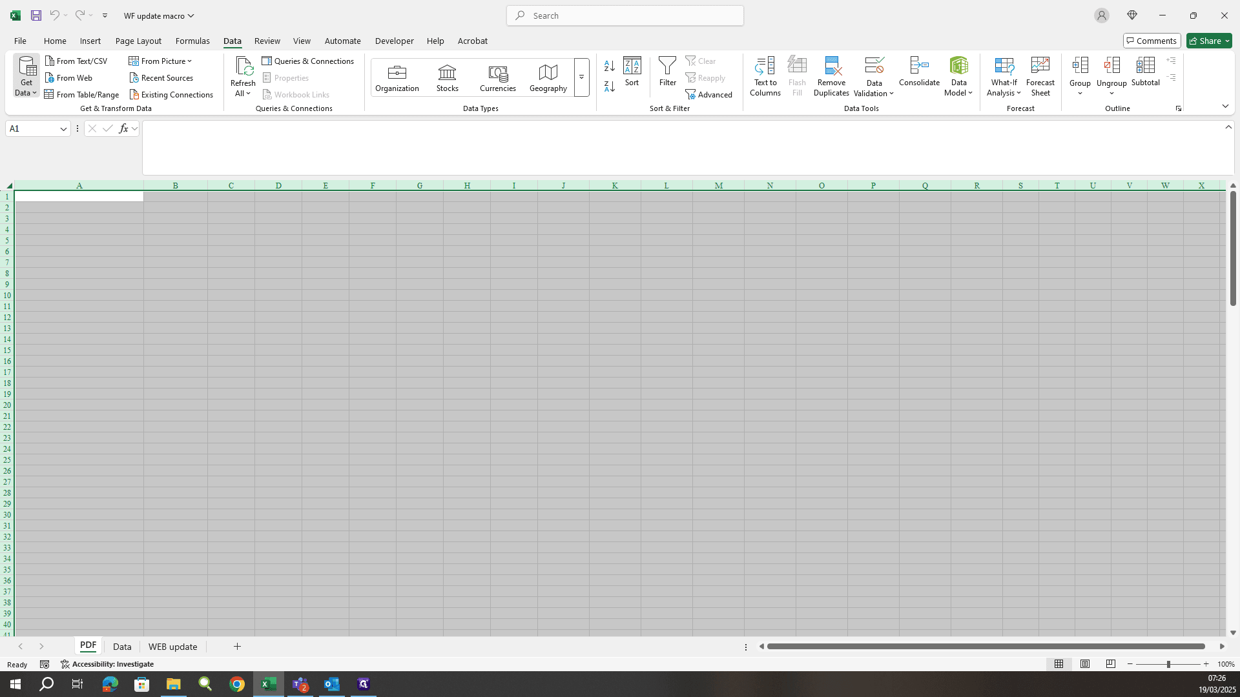The width and height of the screenshot is (1240, 697).
Task: Click the Subtotal tool
Action: (x=1145, y=72)
